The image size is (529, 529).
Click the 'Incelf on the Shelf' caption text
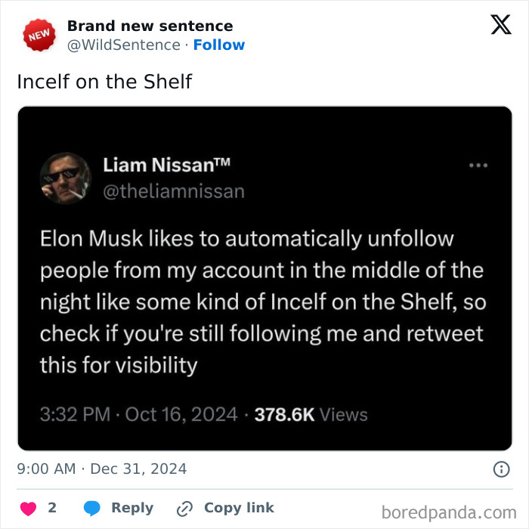coord(104,81)
